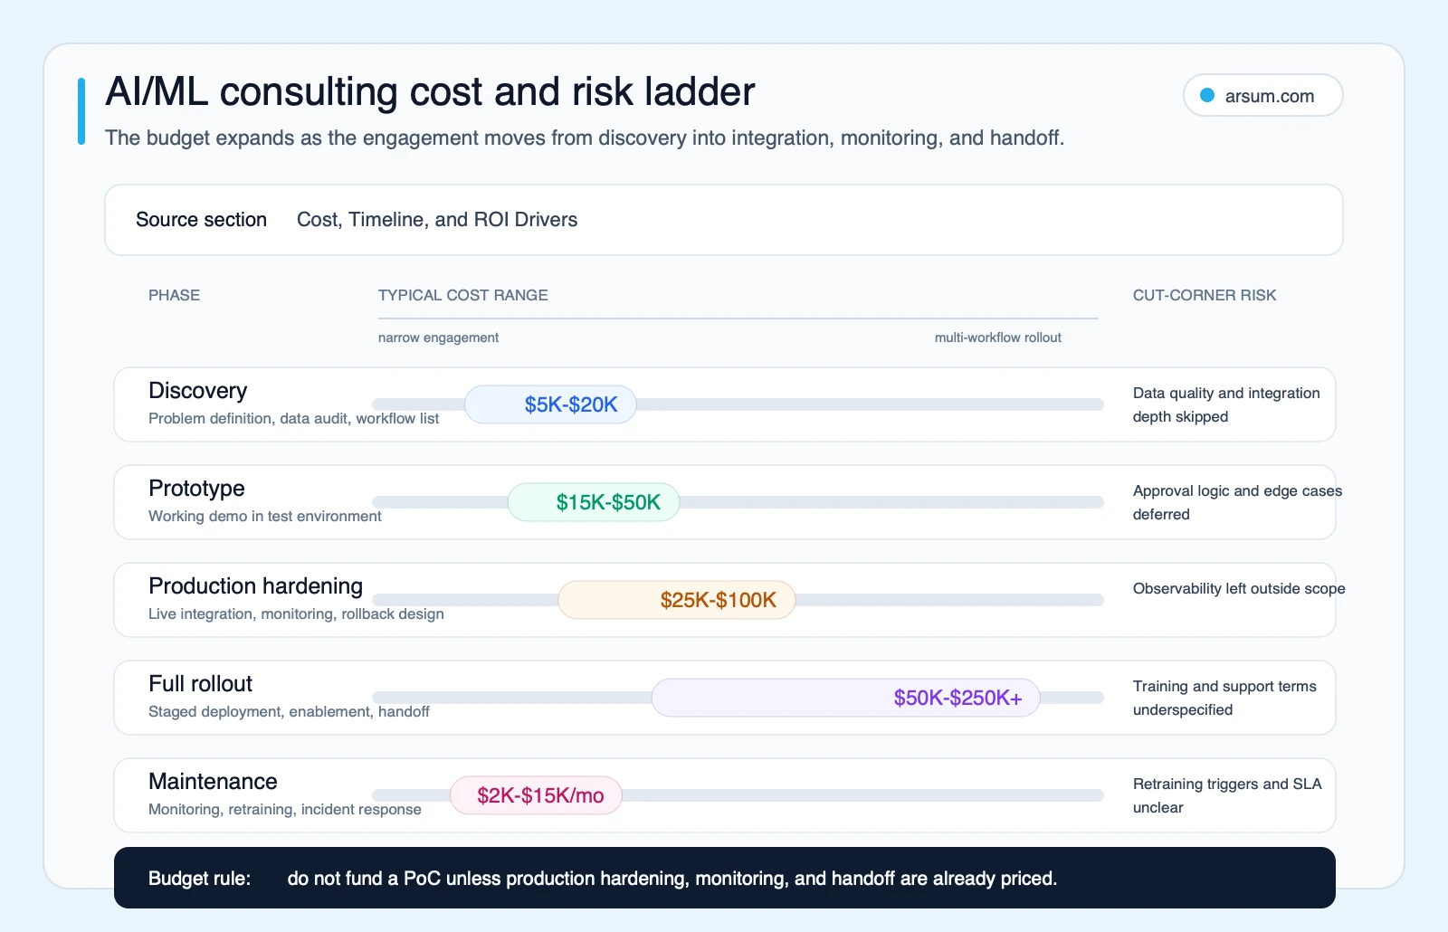
Task: Click 'Data quality and integration depth skipped'
Action: (1226, 404)
